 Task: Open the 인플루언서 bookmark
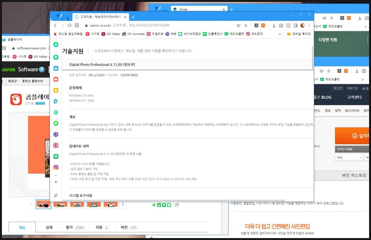coord(212,34)
